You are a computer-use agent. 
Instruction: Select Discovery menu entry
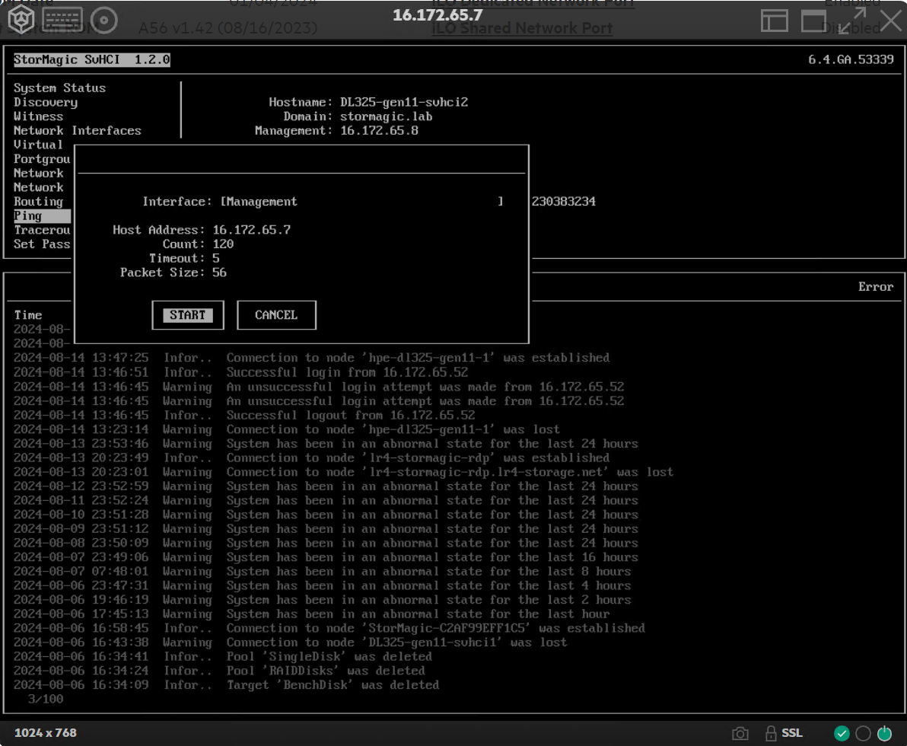[x=46, y=103]
